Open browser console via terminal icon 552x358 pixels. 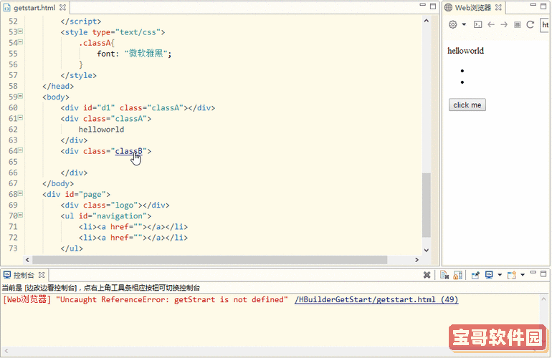coord(477,24)
